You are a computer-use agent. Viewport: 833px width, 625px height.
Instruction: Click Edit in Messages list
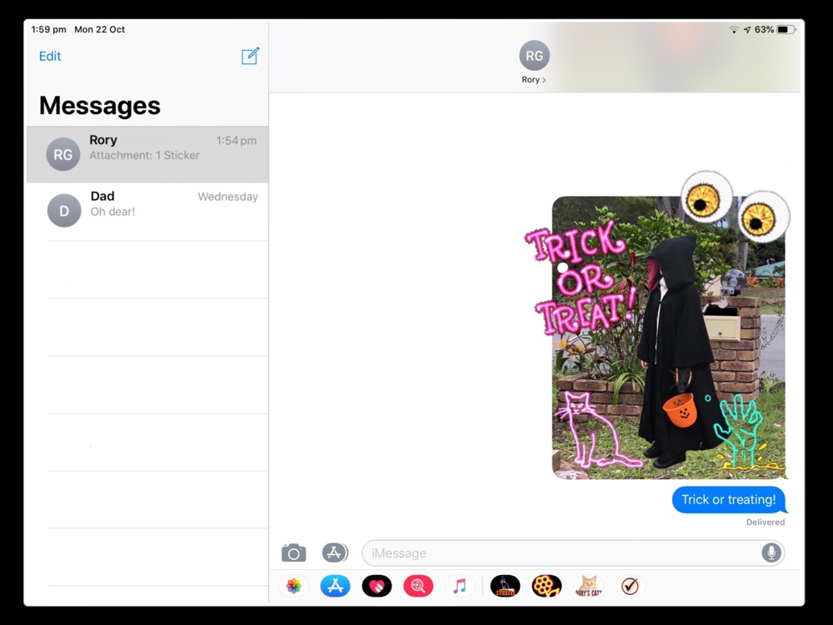pos(50,56)
